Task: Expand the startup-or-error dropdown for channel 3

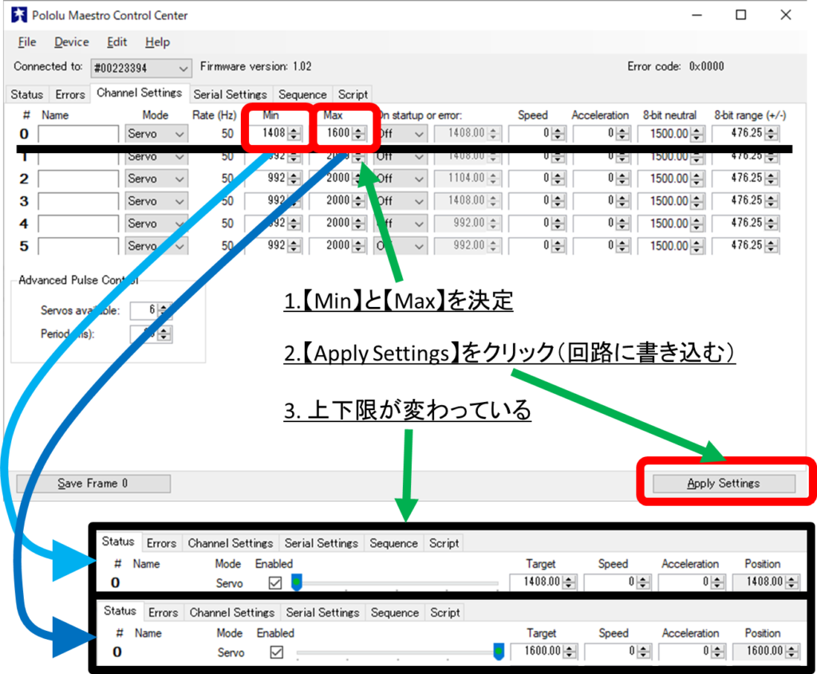Action: (401, 201)
